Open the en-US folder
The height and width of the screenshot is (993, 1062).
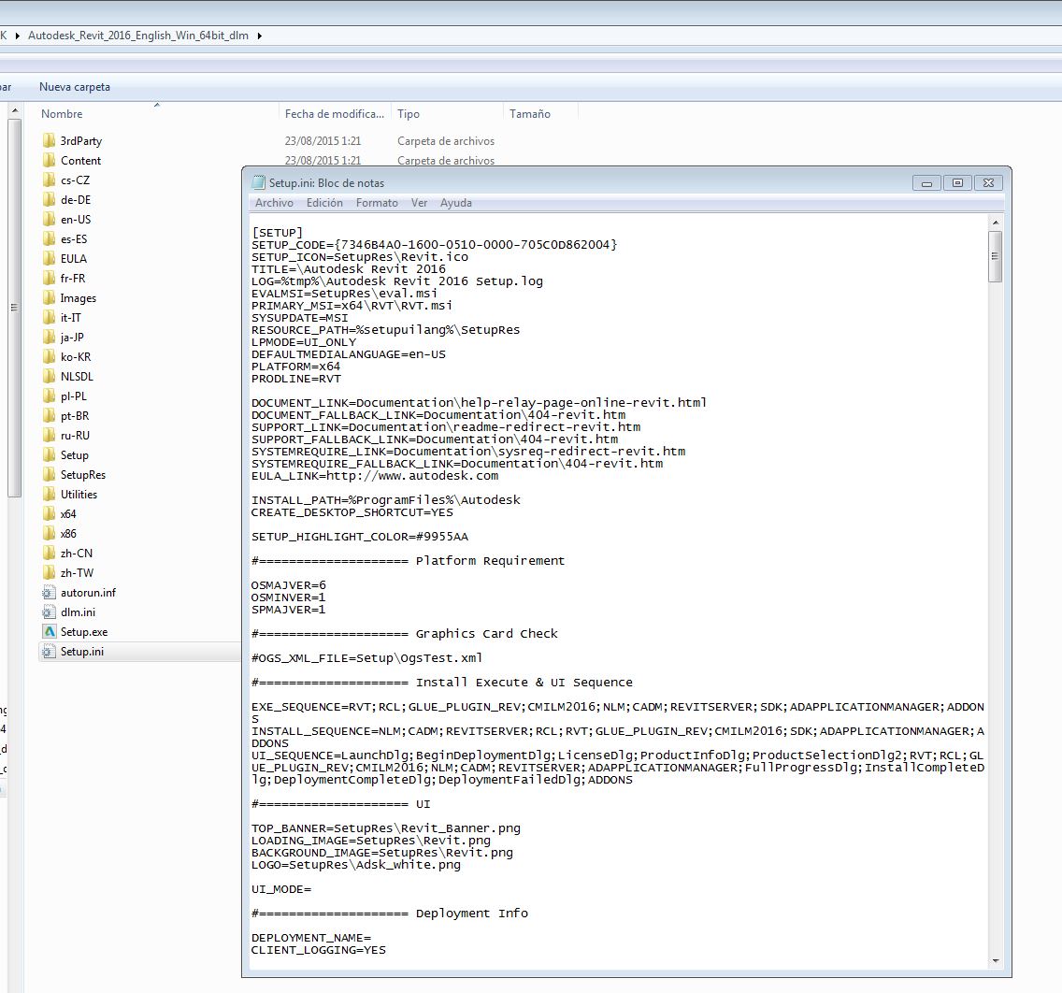coord(75,220)
